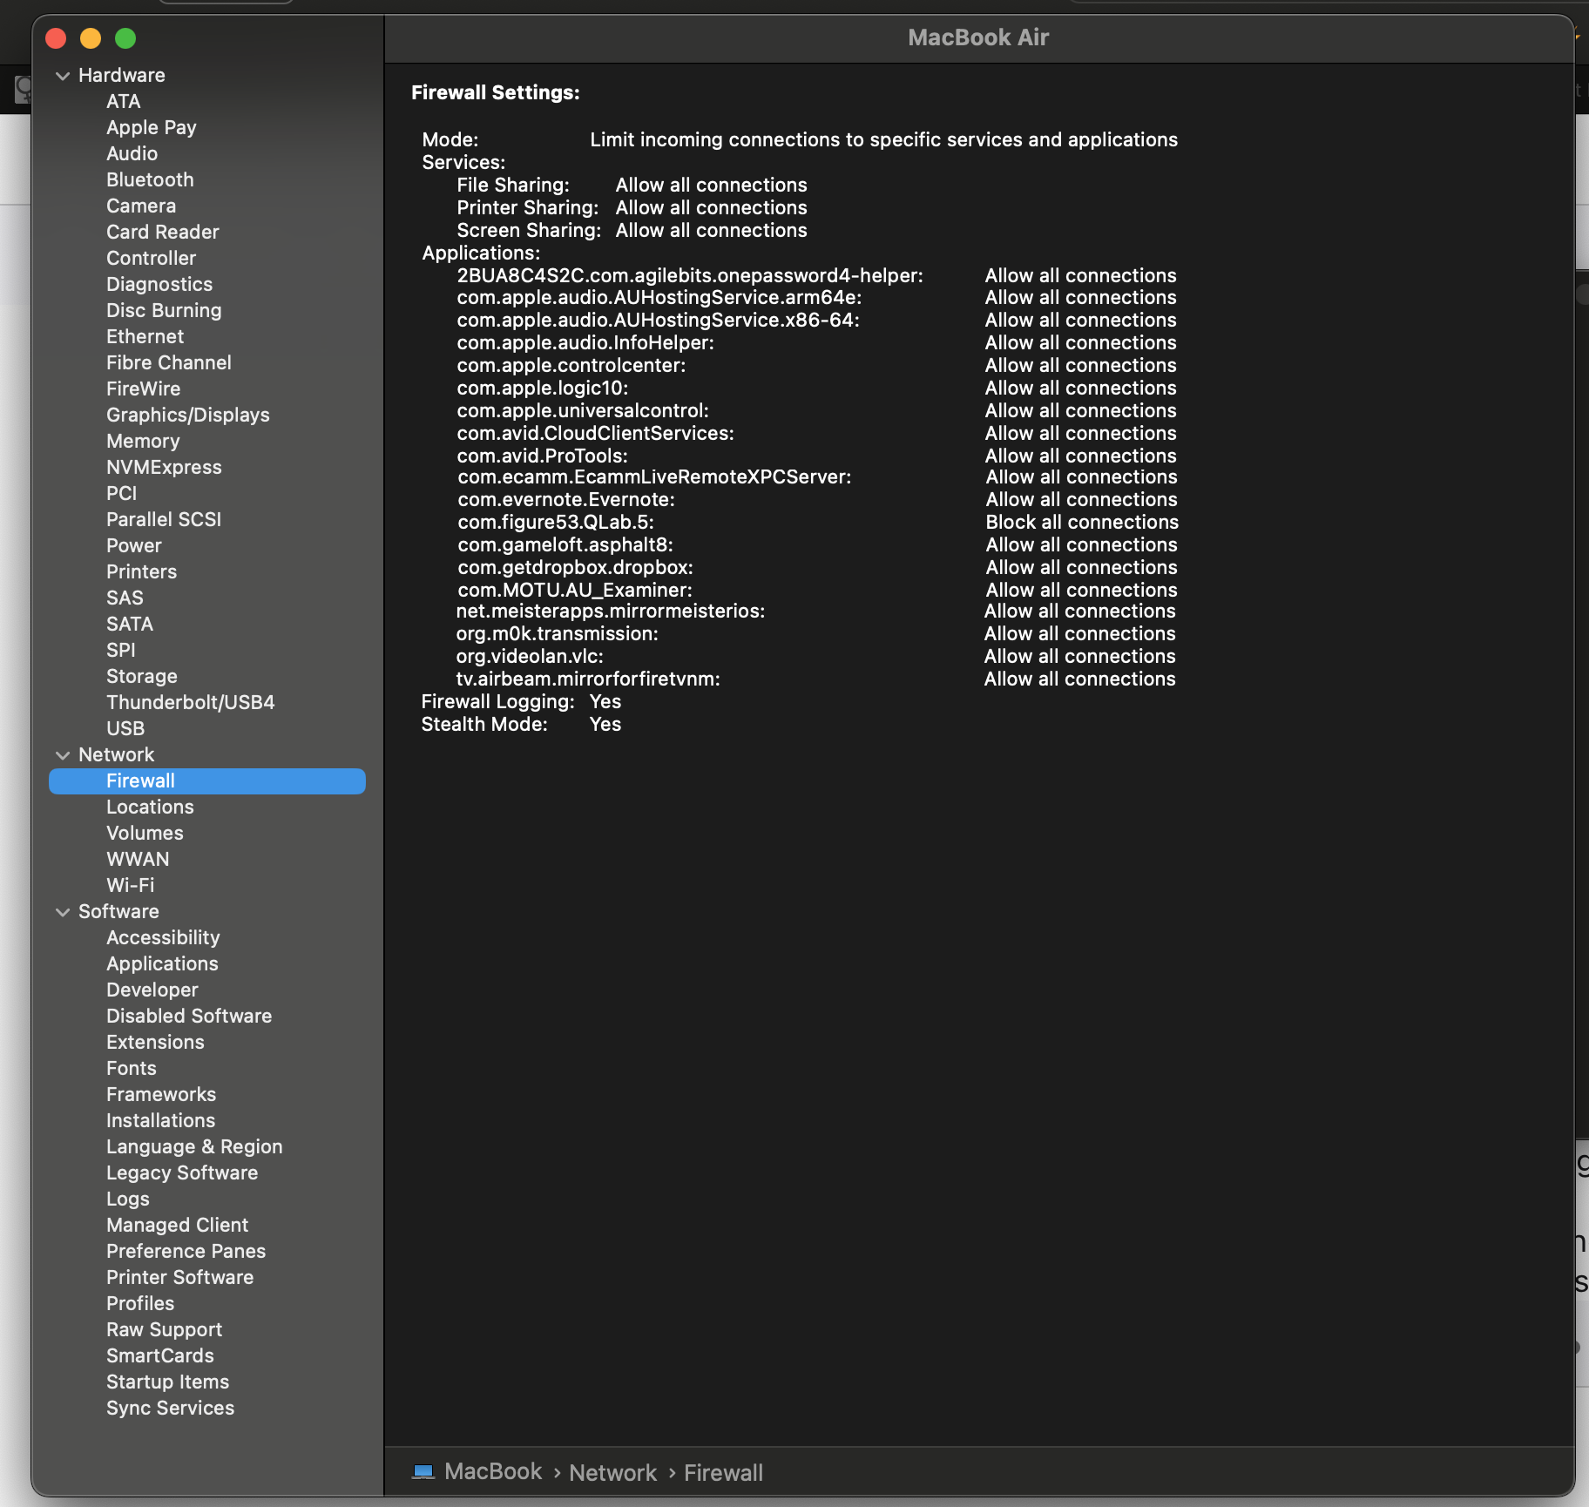Screen dimensions: 1589x1507
Task: Open Applications under Software
Action: click(x=162, y=963)
